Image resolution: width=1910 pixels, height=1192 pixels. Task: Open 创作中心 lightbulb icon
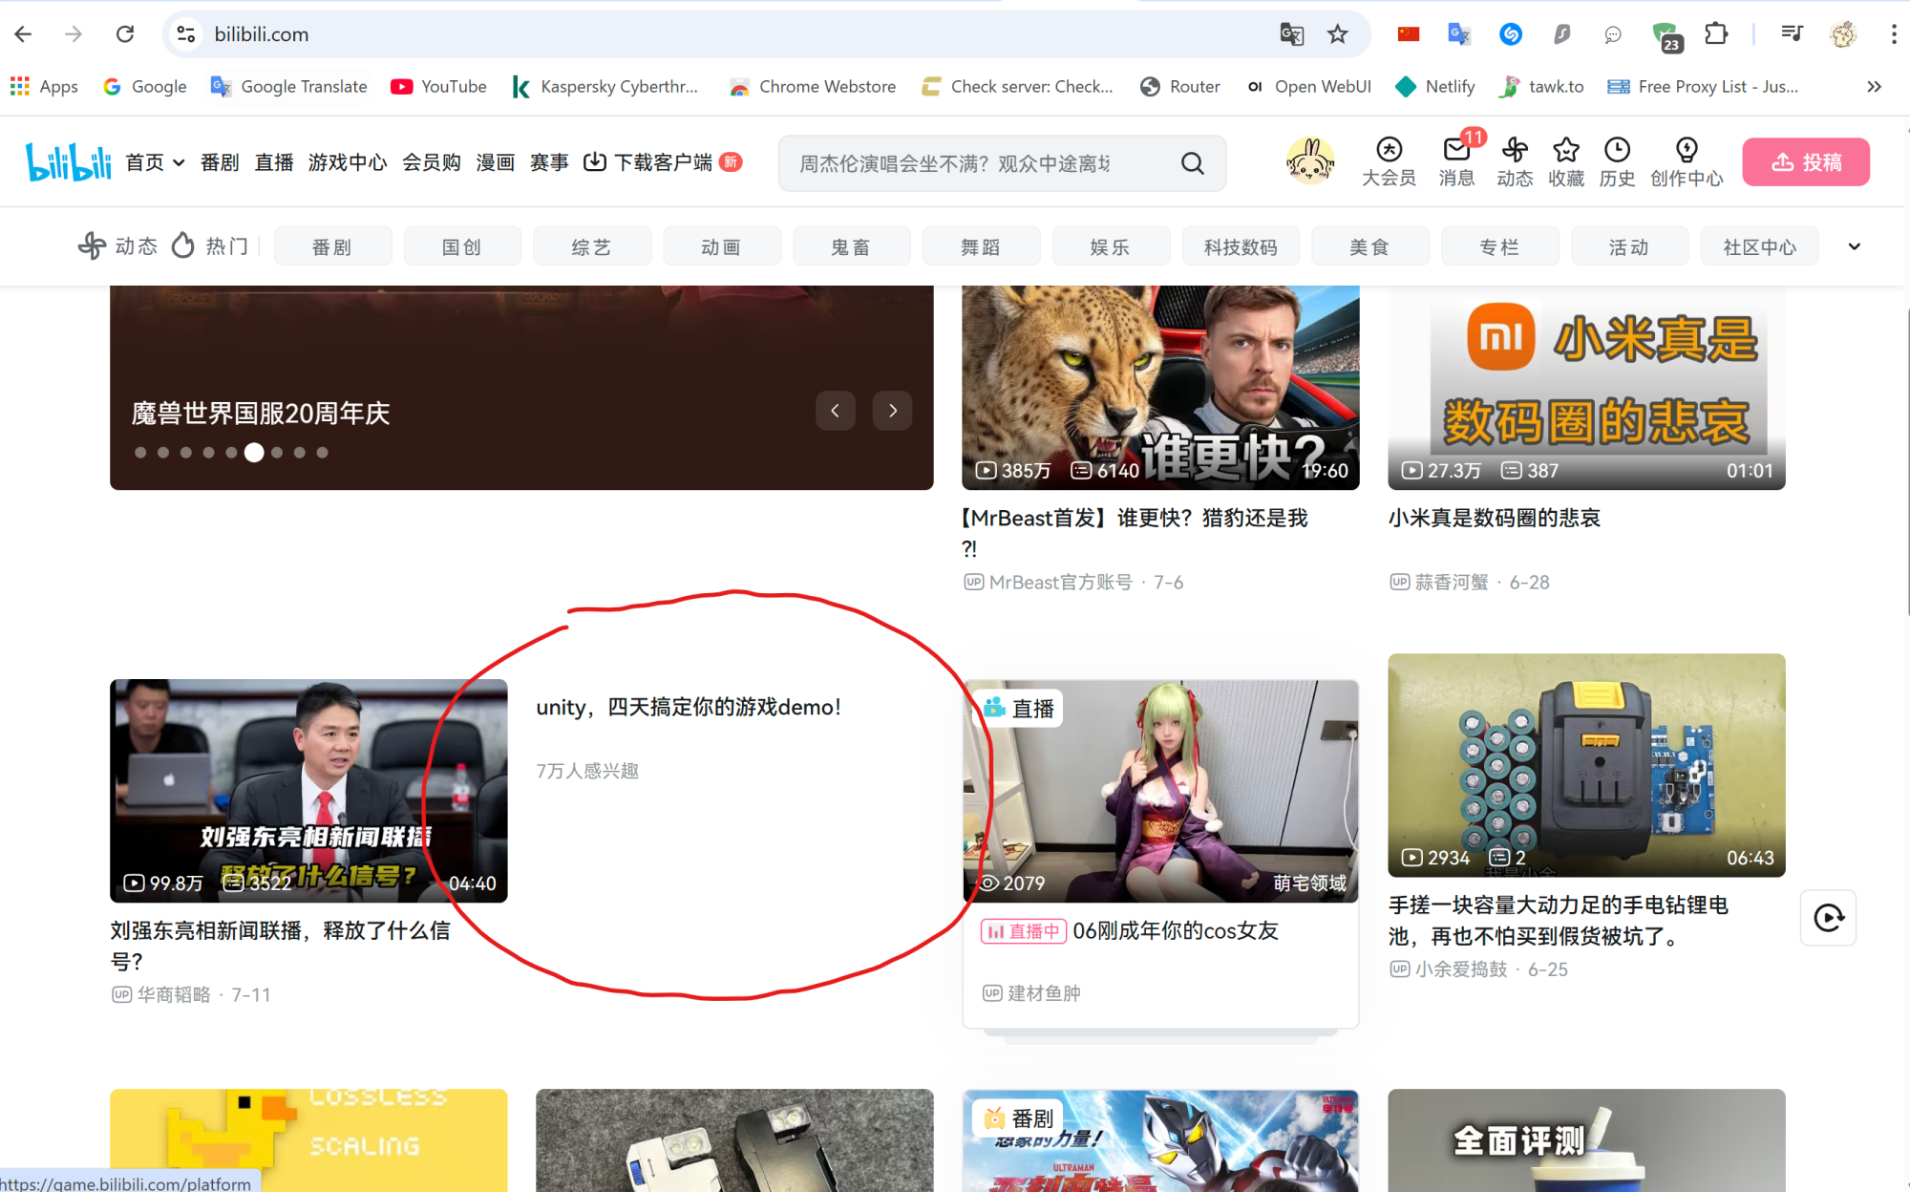1687,161
